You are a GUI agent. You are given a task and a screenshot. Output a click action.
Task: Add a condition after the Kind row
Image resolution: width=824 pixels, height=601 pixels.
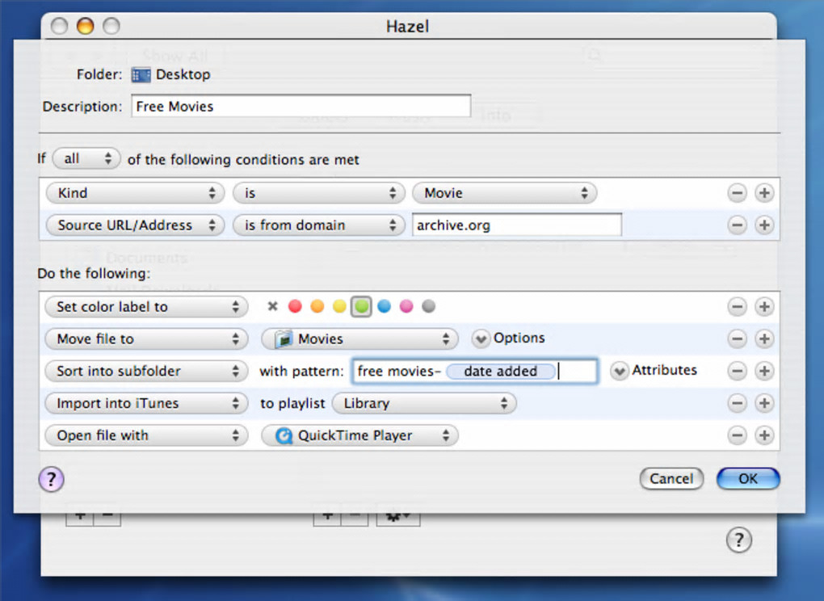[764, 193]
